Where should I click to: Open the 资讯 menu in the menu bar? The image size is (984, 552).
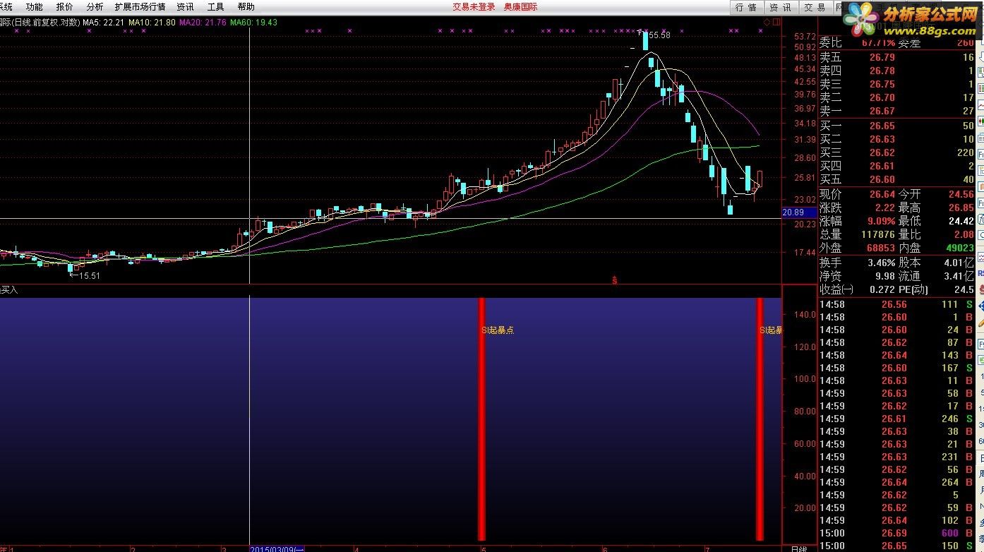tap(186, 6)
